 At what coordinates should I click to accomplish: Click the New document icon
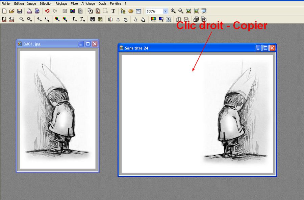[x=4, y=11]
